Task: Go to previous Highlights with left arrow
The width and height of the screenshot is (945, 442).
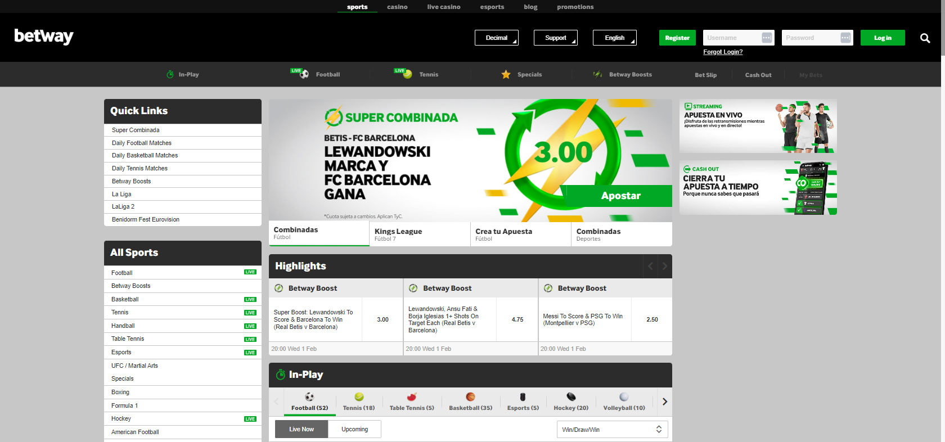Action: 650,266
